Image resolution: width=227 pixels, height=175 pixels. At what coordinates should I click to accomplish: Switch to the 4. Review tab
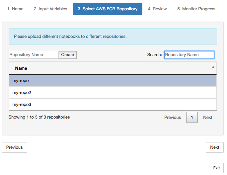click(157, 9)
